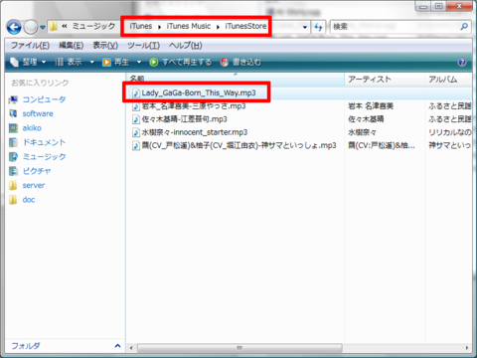Click the Back navigation arrow button
Viewport: 477px width, 358px height.
[x=14, y=27]
